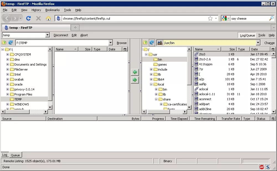Image resolution: width=277 pixels, height=171 pixels.
Task: Click the Change remote directory button
Action: pos(269,43)
